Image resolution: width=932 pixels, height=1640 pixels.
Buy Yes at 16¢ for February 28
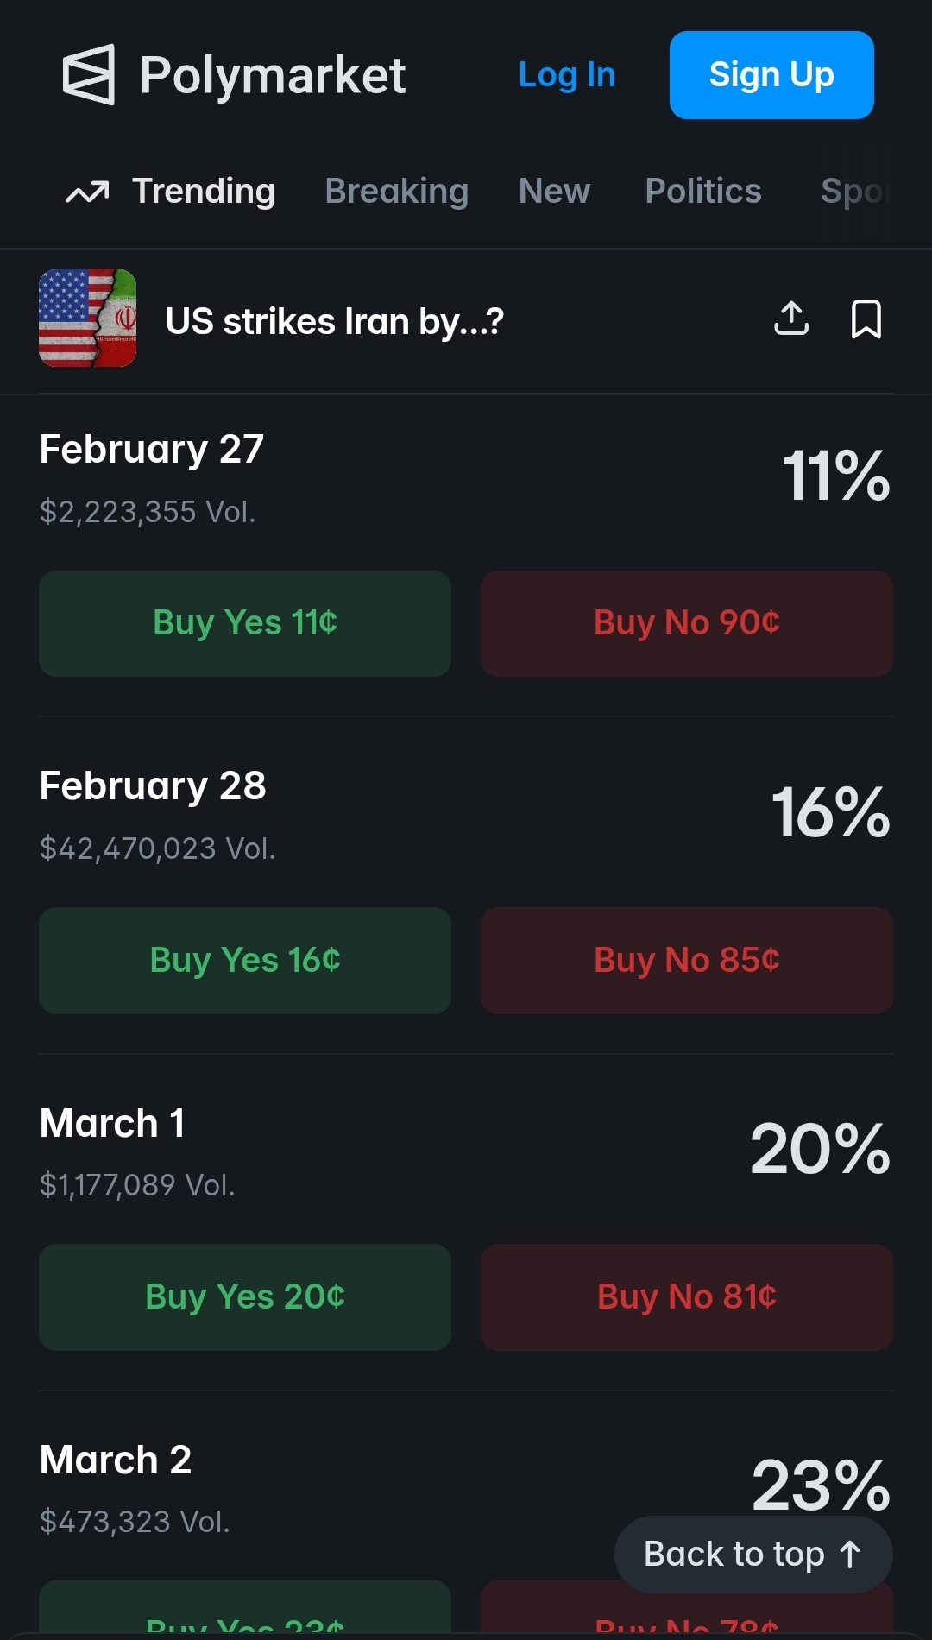245,960
